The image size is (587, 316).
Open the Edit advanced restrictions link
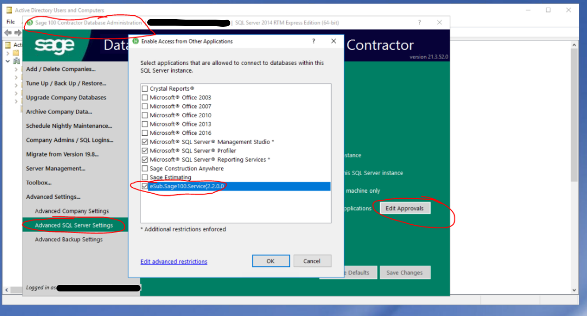click(174, 261)
